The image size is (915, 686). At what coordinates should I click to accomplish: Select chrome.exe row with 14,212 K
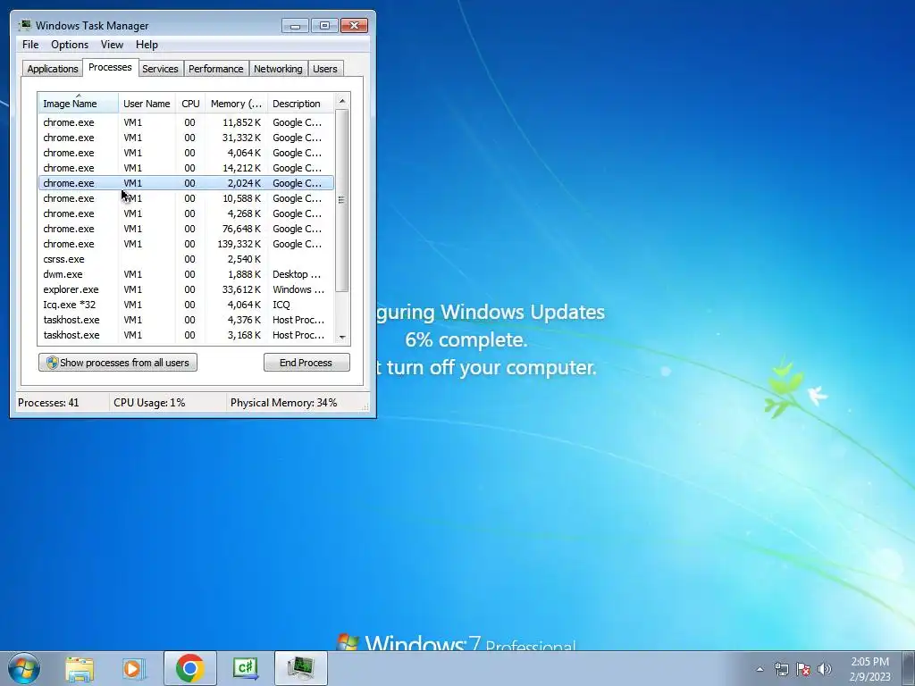click(x=186, y=168)
